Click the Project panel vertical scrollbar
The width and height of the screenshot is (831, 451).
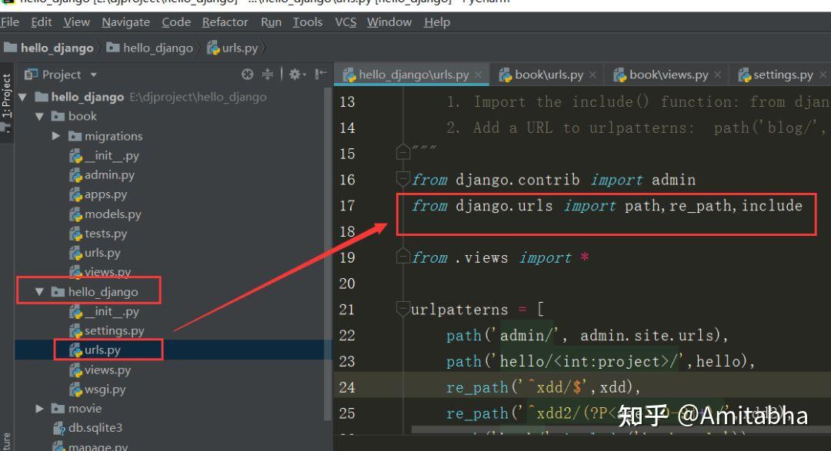click(328, 254)
